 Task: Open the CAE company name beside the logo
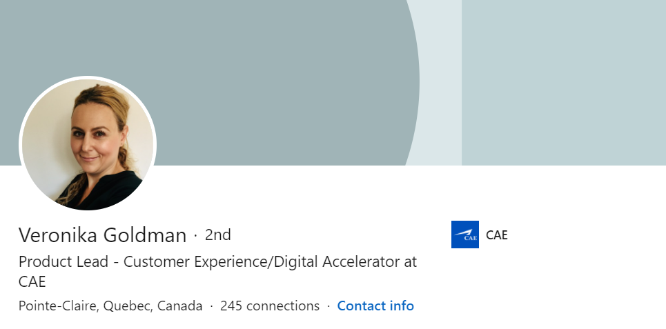[x=496, y=235]
